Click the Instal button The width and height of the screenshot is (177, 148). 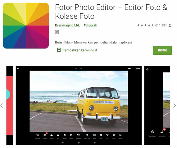[x=162, y=50]
